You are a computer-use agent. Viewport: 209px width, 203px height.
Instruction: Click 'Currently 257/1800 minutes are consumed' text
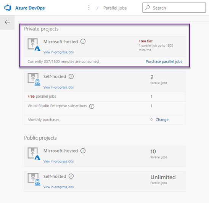click(x=63, y=61)
